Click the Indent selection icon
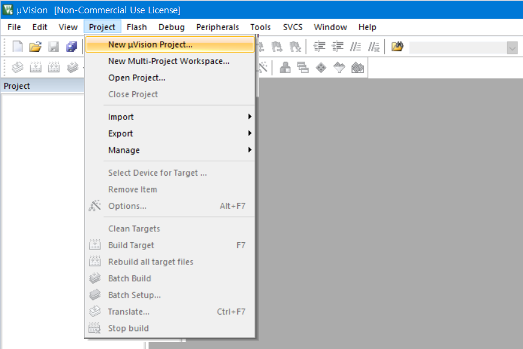The image size is (523, 349). pyautogui.click(x=319, y=46)
